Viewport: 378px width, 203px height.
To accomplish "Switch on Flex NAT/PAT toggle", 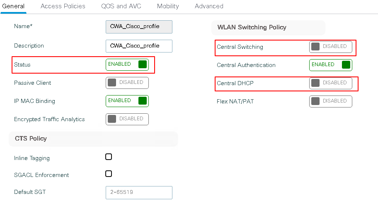I will [x=330, y=101].
